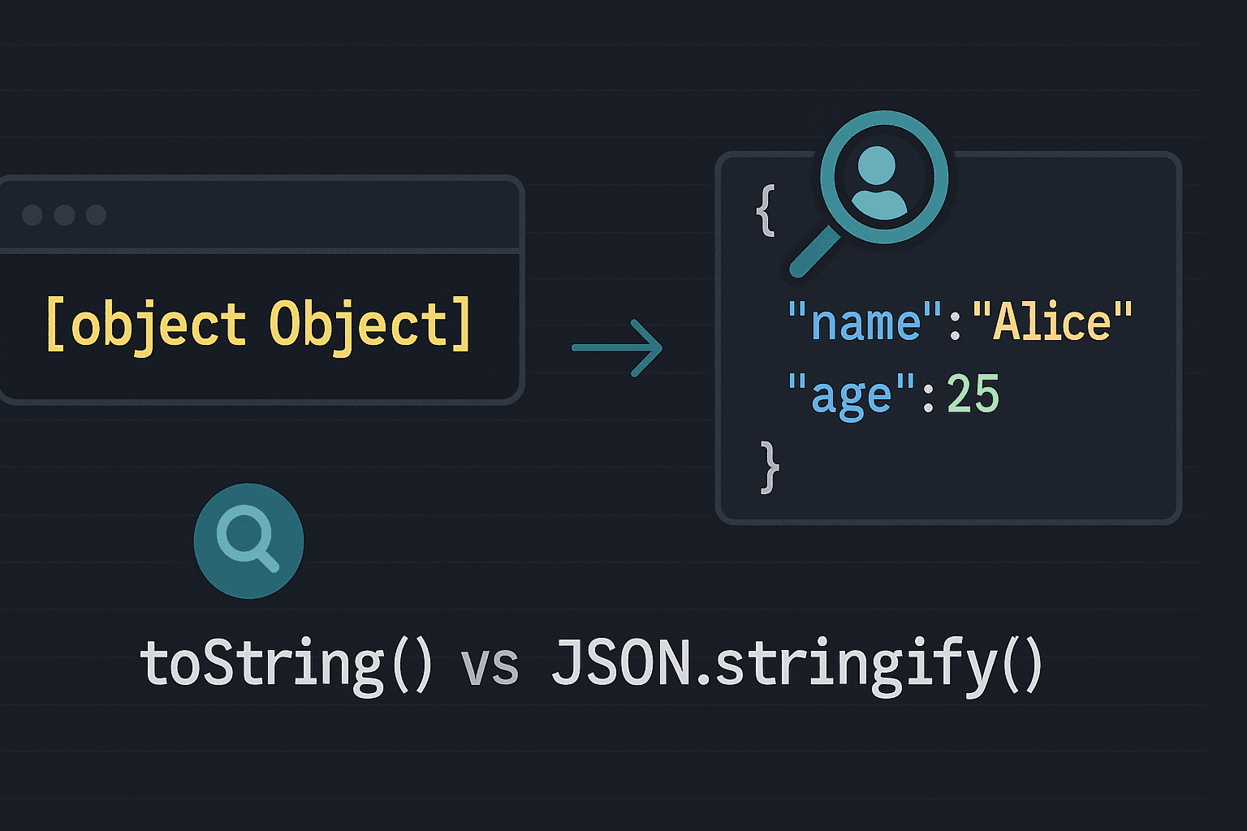Image resolution: width=1247 pixels, height=831 pixels.
Task: Click the green number 25 value
Action: (x=973, y=395)
